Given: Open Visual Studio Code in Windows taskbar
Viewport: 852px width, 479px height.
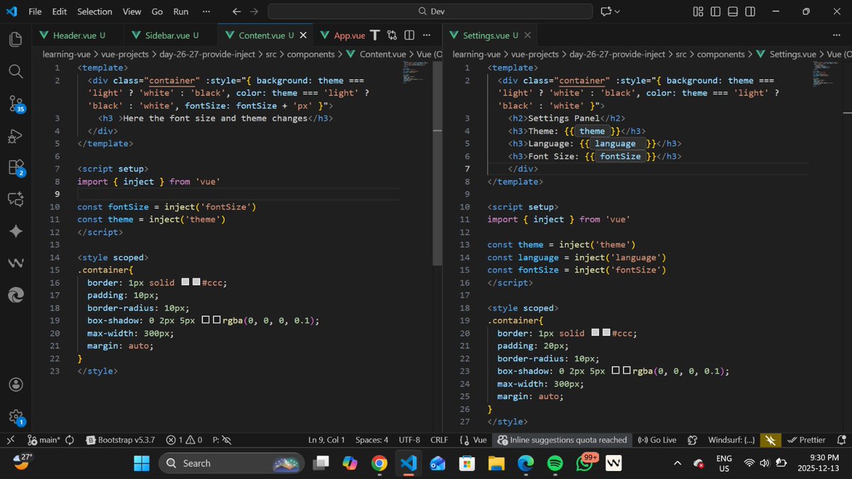Looking at the screenshot, I should click(408, 463).
